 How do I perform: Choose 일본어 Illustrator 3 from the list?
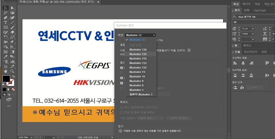(141, 95)
